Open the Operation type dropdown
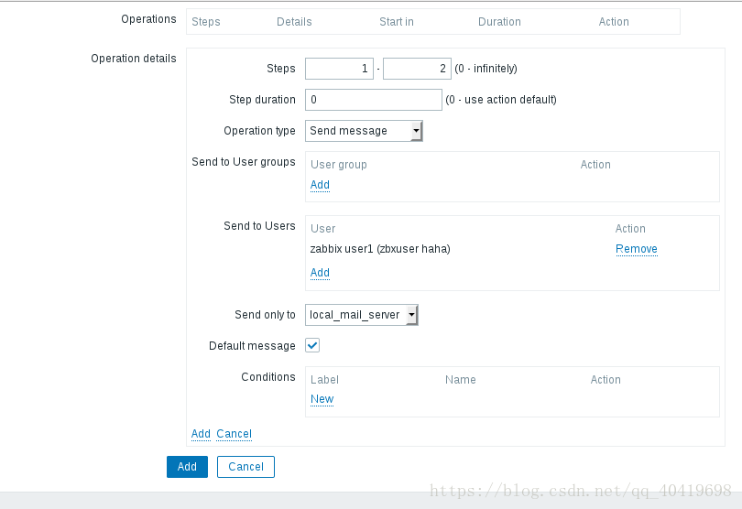This screenshot has width=742, height=509. coord(364,131)
